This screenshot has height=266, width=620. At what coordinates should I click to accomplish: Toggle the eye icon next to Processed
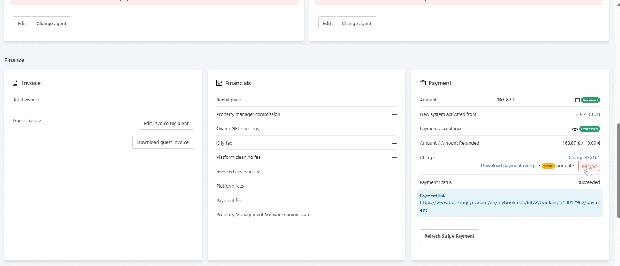(x=575, y=129)
